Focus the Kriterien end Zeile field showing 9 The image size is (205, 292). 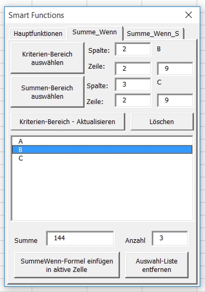click(175, 69)
